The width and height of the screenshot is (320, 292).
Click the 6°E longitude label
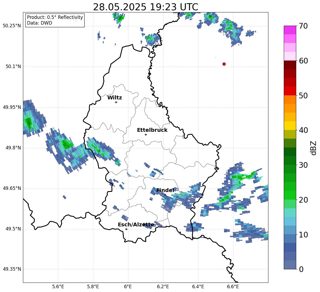128,287
